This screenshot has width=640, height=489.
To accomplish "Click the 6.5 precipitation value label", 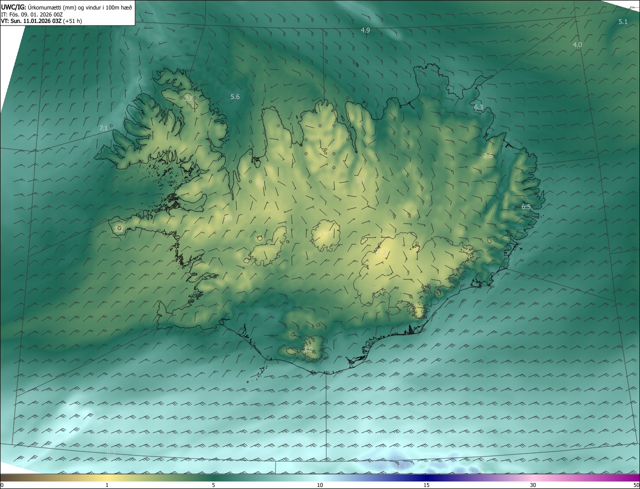I will click(x=526, y=206).
